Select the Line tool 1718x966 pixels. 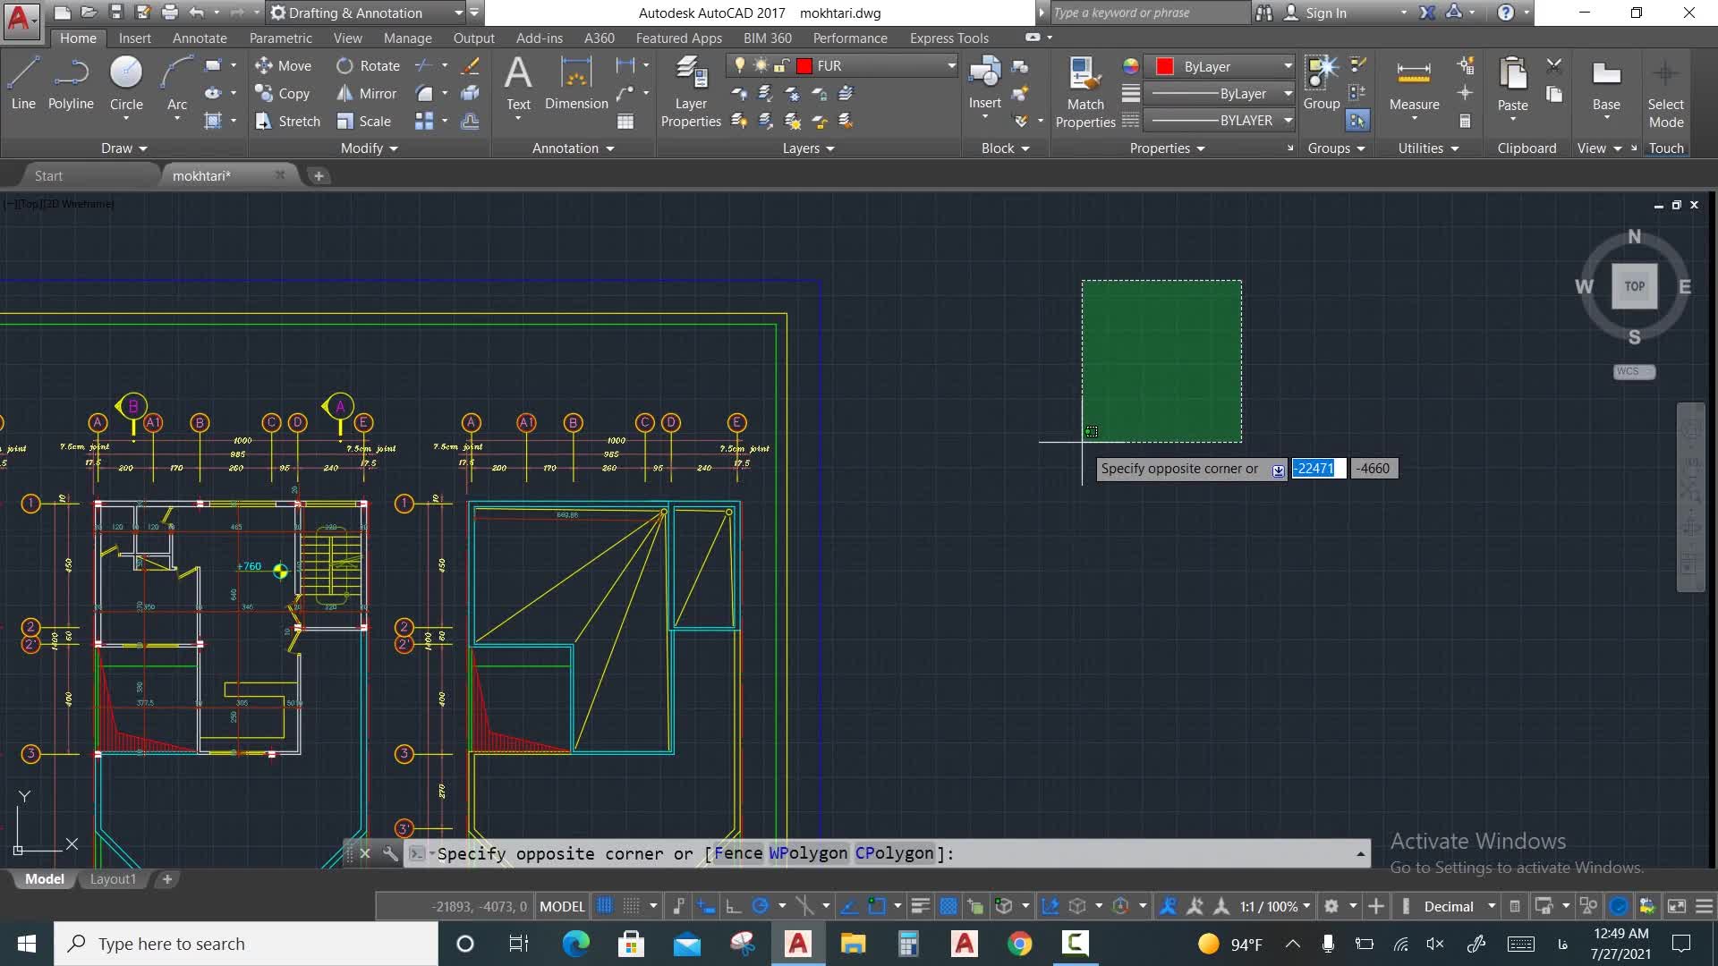(23, 82)
